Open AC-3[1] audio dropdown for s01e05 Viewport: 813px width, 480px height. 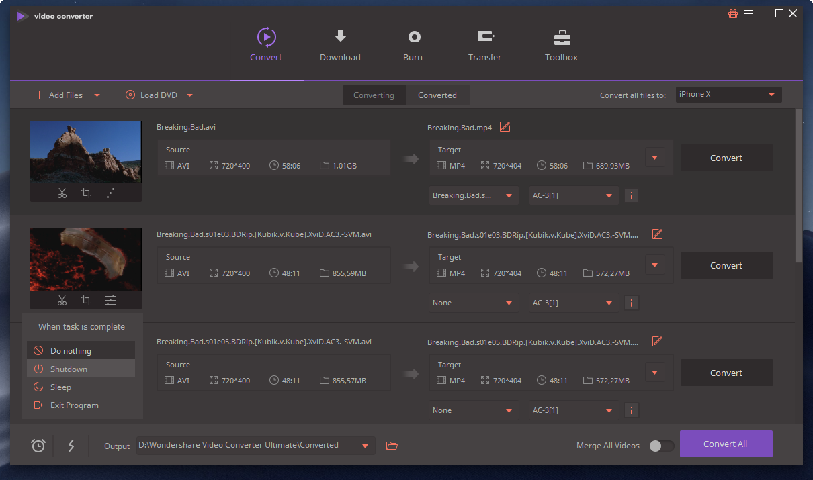(574, 410)
